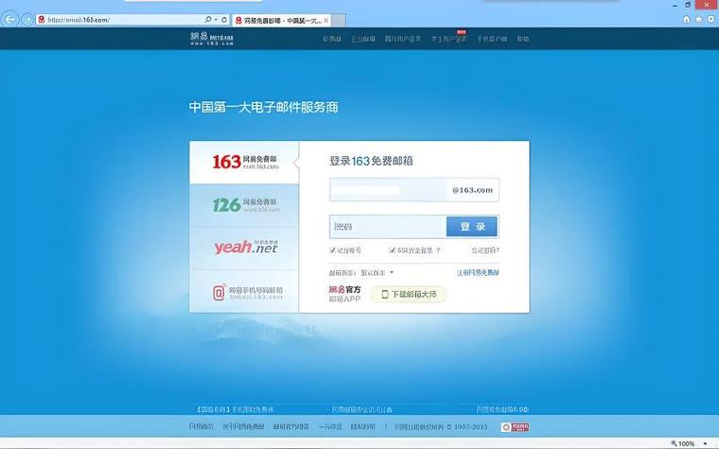
Task: Click the 登录163免费邮箱 heading
Action: tap(371, 161)
